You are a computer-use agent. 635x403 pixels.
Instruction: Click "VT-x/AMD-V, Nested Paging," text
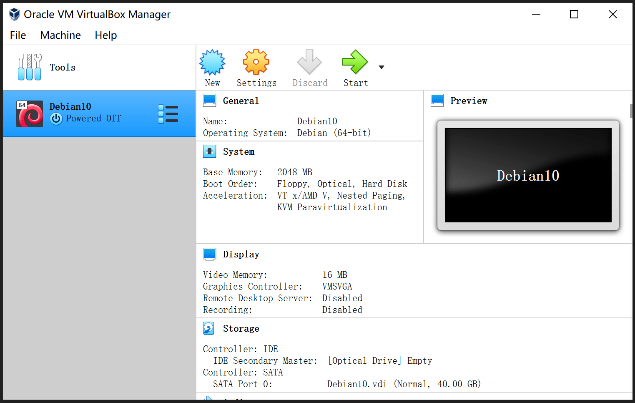[x=341, y=196]
